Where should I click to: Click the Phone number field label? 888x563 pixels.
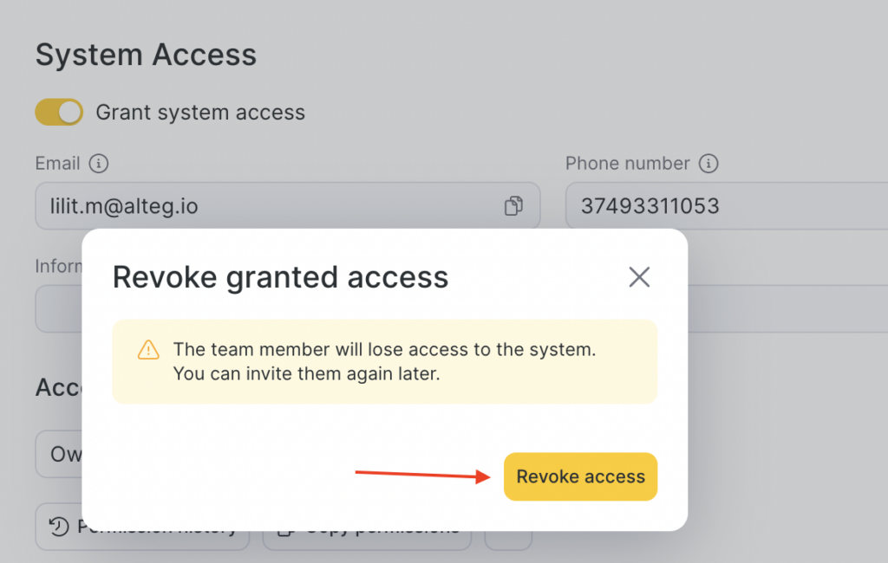[x=627, y=164]
